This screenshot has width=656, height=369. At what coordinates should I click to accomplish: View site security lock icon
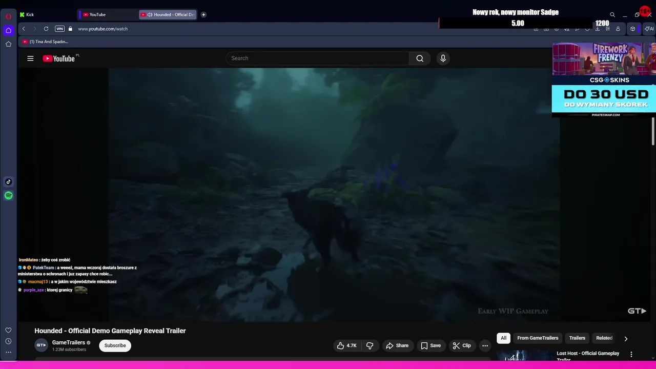coord(70,29)
